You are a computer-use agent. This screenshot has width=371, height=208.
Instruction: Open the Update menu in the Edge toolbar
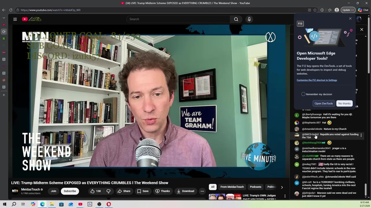(348, 10)
